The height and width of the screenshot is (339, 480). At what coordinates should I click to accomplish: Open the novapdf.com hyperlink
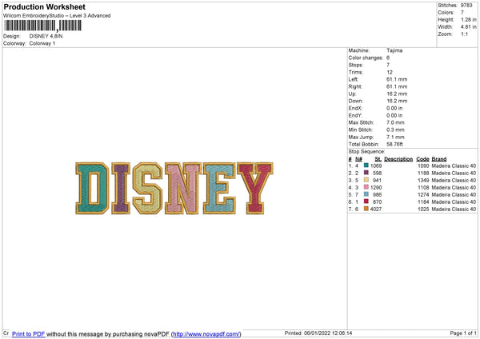pyautogui.click(x=206, y=333)
